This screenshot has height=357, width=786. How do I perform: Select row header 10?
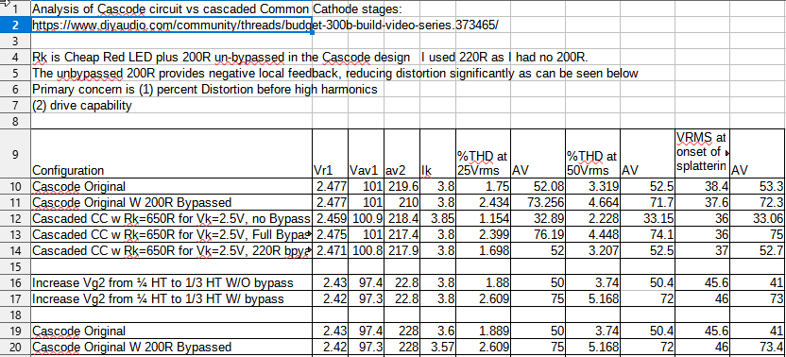pos(15,186)
